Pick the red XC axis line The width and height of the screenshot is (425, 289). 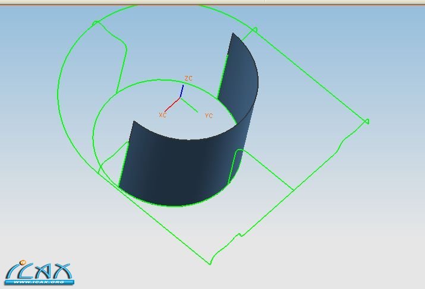click(x=172, y=104)
